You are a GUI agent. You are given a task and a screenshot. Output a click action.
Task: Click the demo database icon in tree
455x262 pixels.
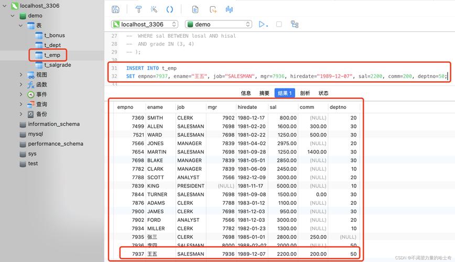pyautogui.click(x=23, y=16)
